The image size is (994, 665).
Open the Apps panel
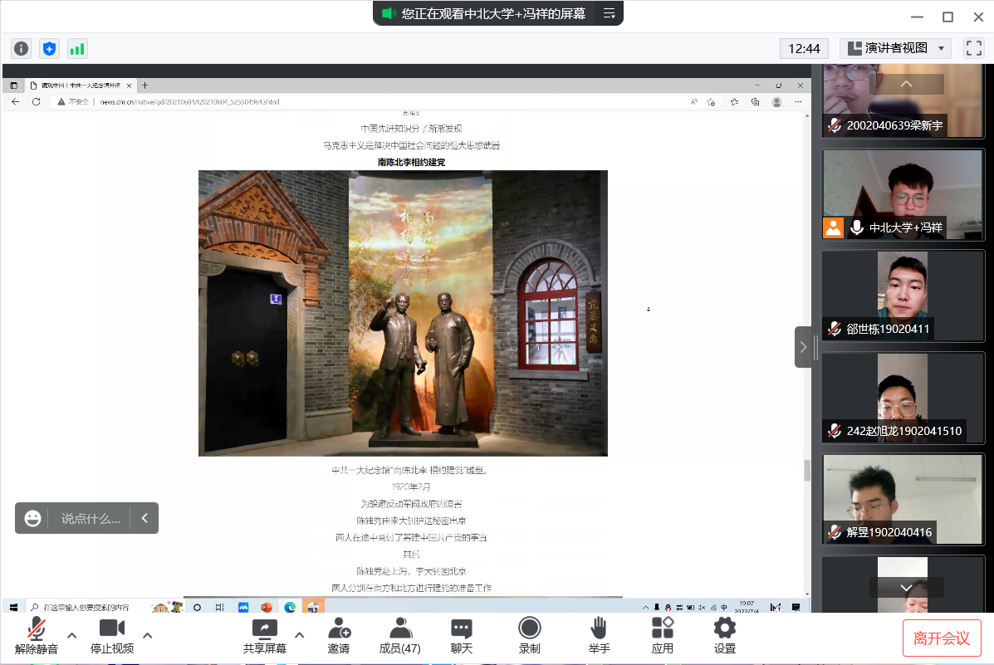pyautogui.click(x=663, y=636)
